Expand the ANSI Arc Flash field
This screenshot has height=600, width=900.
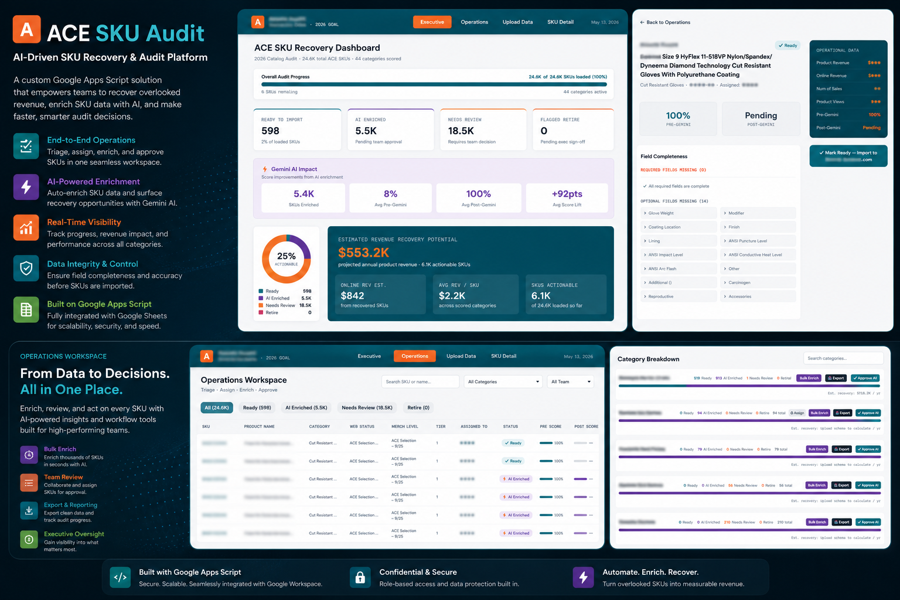(x=679, y=269)
